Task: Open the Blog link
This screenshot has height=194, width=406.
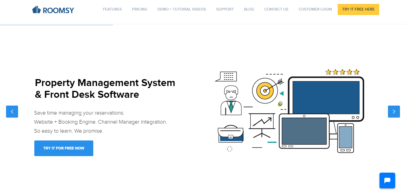Action: click(x=249, y=9)
